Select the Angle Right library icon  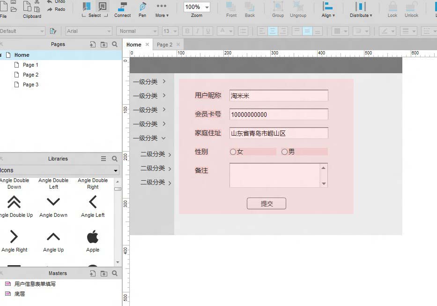[14, 241]
